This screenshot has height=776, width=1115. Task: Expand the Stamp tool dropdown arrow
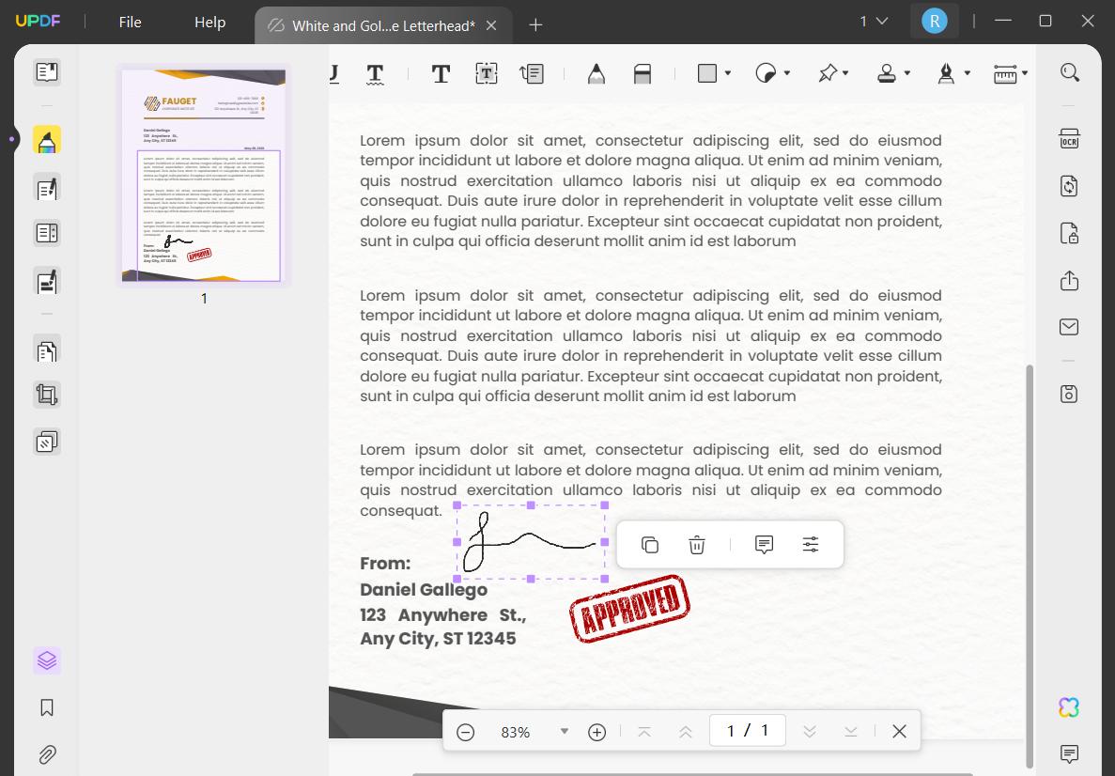click(x=907, y=73)
